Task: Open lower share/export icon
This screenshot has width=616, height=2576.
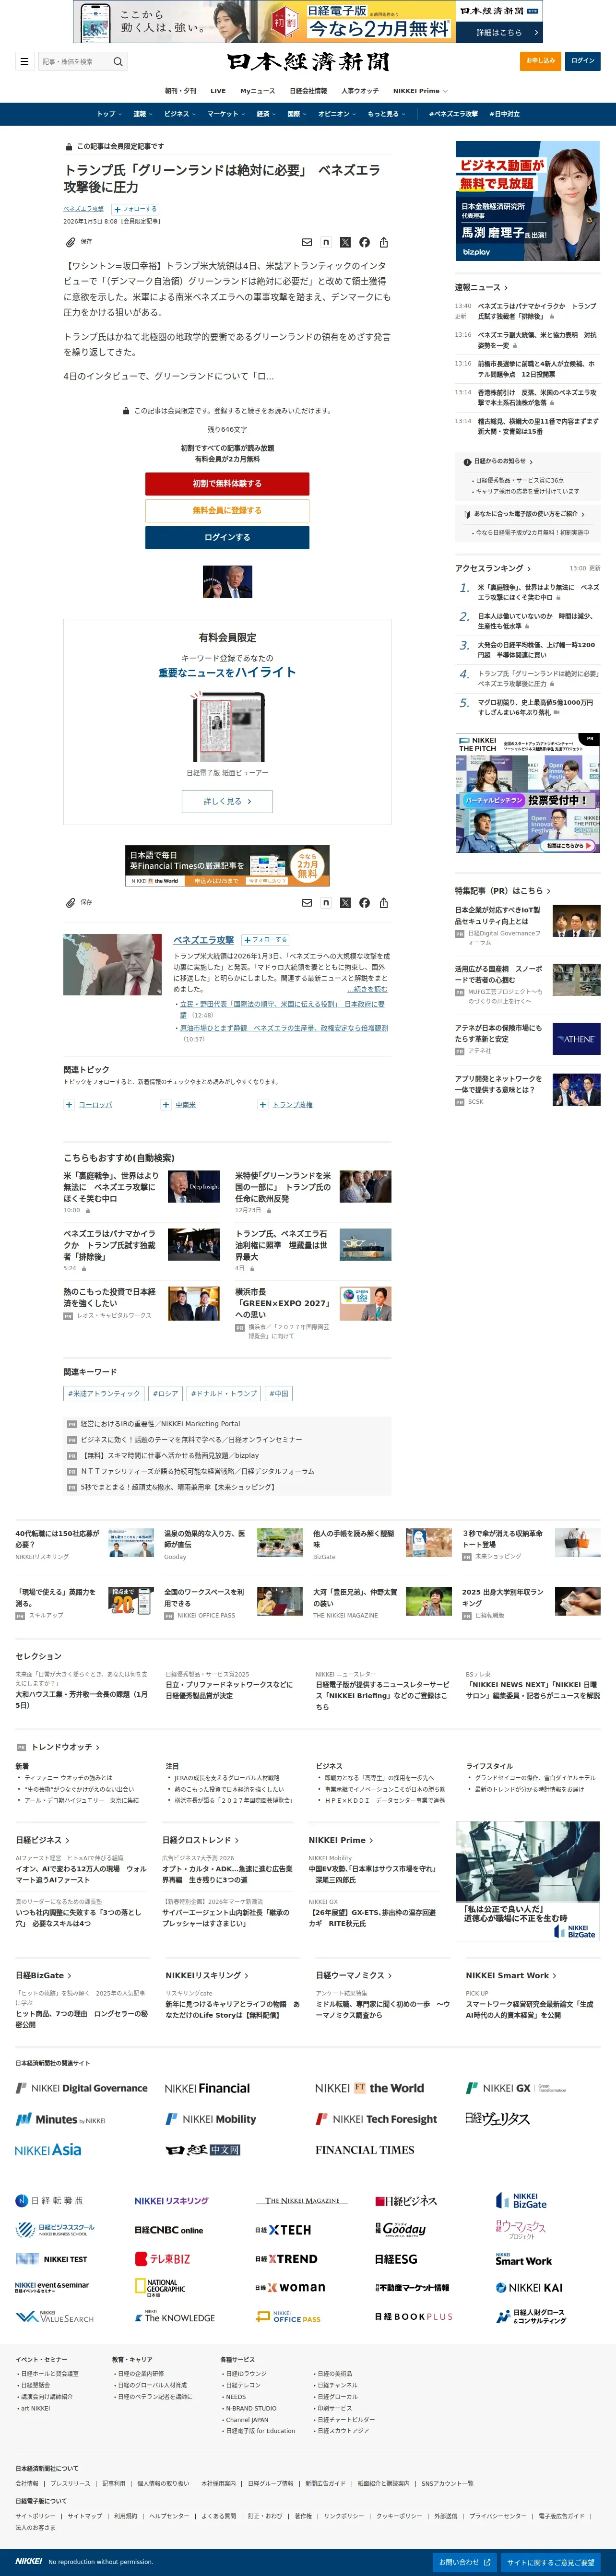Action: (x=384, y=902)
